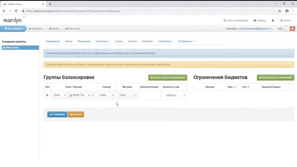Click the browser address bar URL
297x167 pixels.
click(x=73, y=11)
